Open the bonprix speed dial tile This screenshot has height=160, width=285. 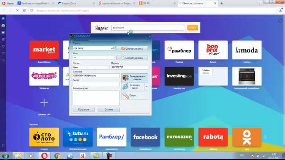213,50
